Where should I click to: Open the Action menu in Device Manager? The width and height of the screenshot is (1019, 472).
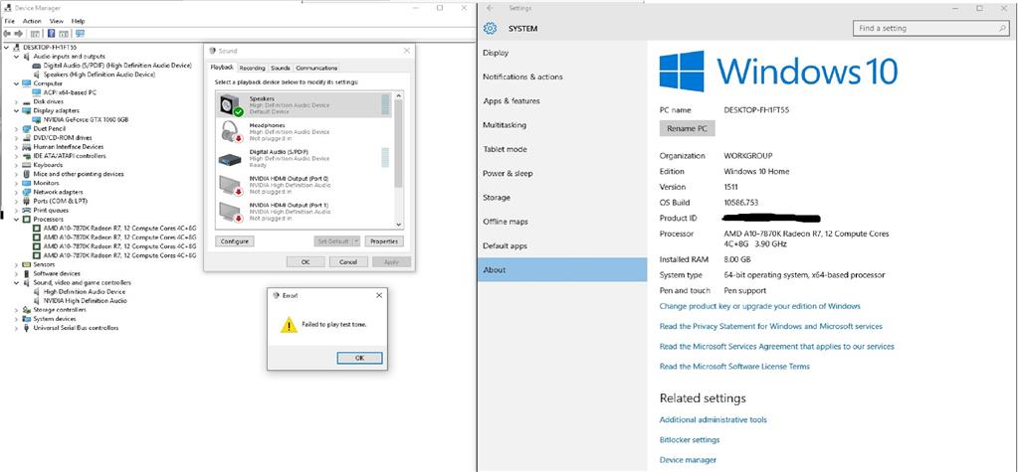point(32,21)
